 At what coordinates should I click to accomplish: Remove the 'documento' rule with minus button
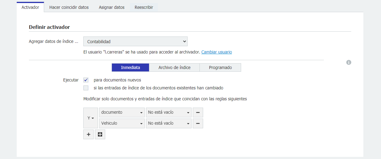(198, 112)
